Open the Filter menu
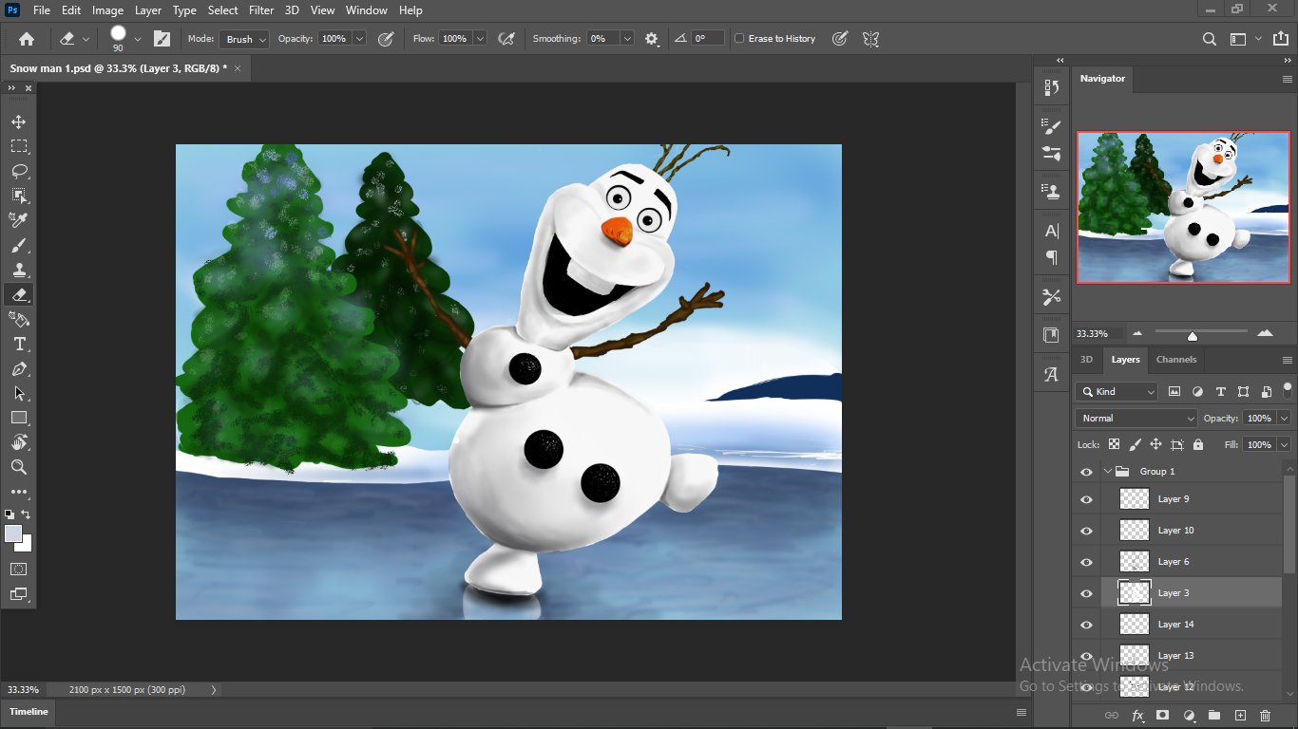The image size is (1298, 729). click(x=261, y=10)
